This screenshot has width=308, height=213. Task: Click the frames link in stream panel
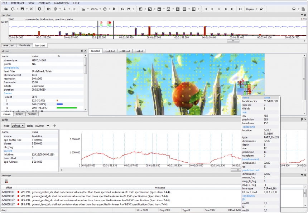[x=8, y=93]
